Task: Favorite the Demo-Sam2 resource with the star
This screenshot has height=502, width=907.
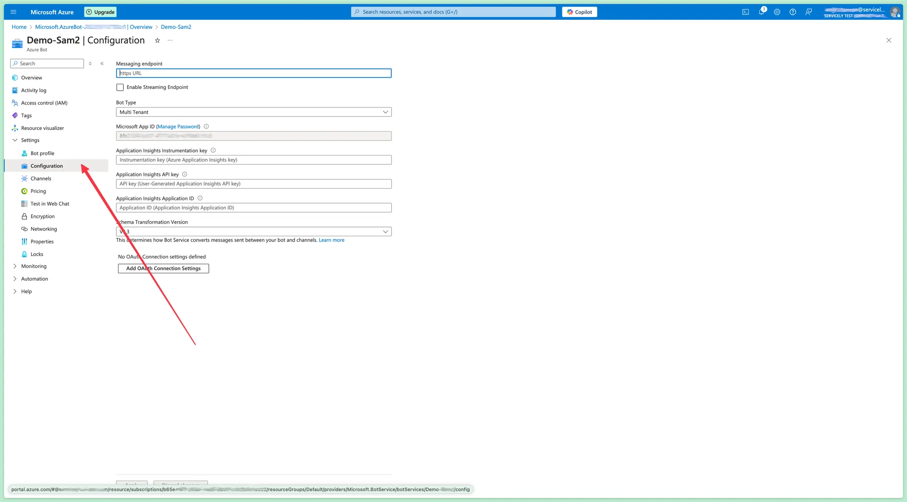Action: (x=157, y=41)
